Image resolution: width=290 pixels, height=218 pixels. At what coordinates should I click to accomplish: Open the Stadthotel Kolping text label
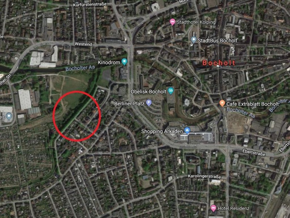click(196, 22)
